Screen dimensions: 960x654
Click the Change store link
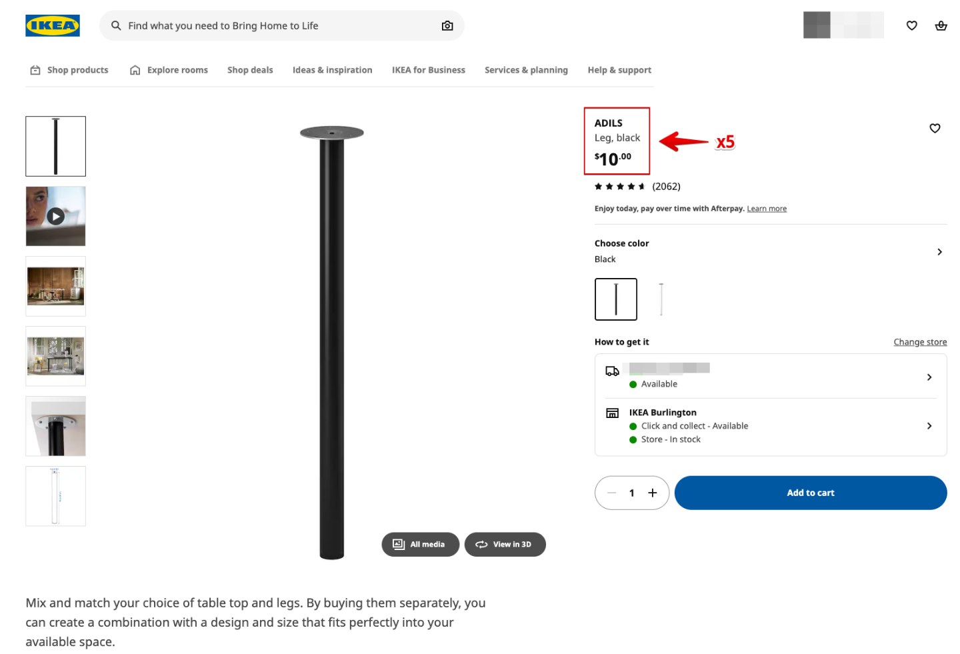920,342
